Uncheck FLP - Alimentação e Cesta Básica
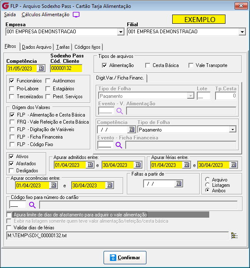The image size is (250, 268). pos(12,115)
